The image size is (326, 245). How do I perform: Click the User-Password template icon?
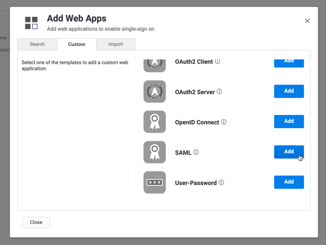(155, 182)
